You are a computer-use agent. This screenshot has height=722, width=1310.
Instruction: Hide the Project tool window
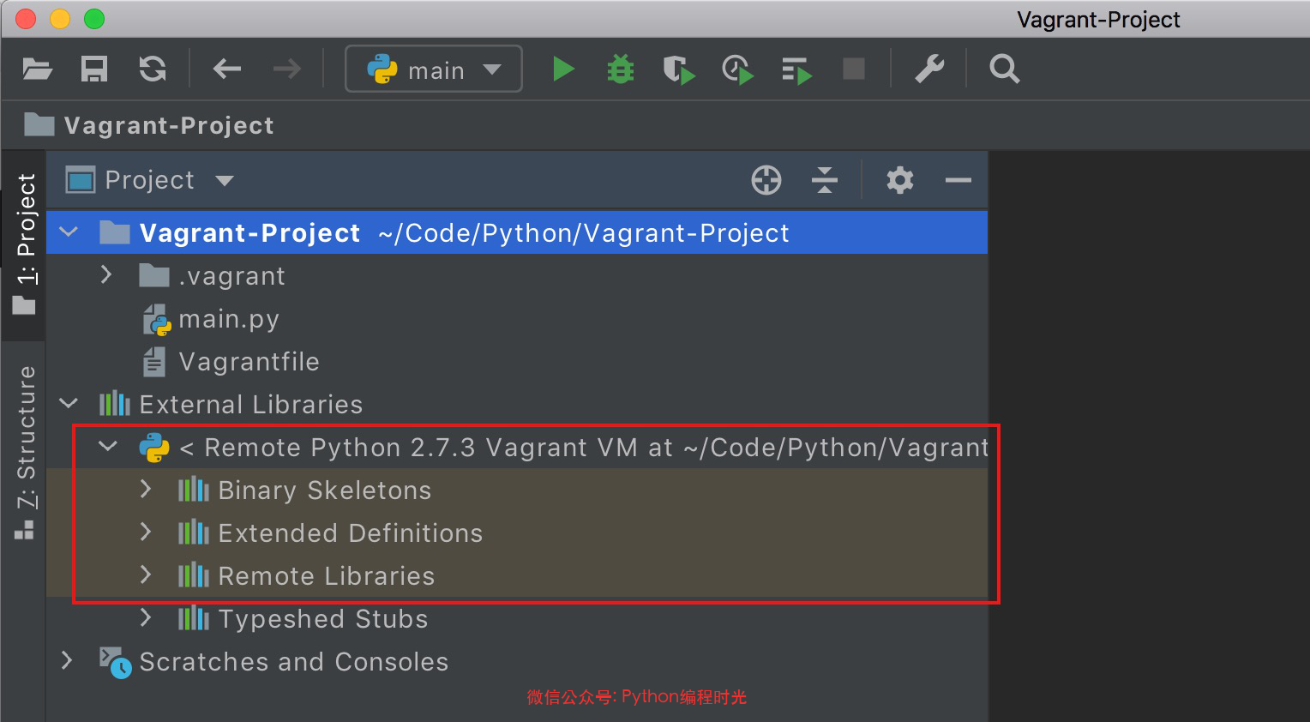coord(958,180)
